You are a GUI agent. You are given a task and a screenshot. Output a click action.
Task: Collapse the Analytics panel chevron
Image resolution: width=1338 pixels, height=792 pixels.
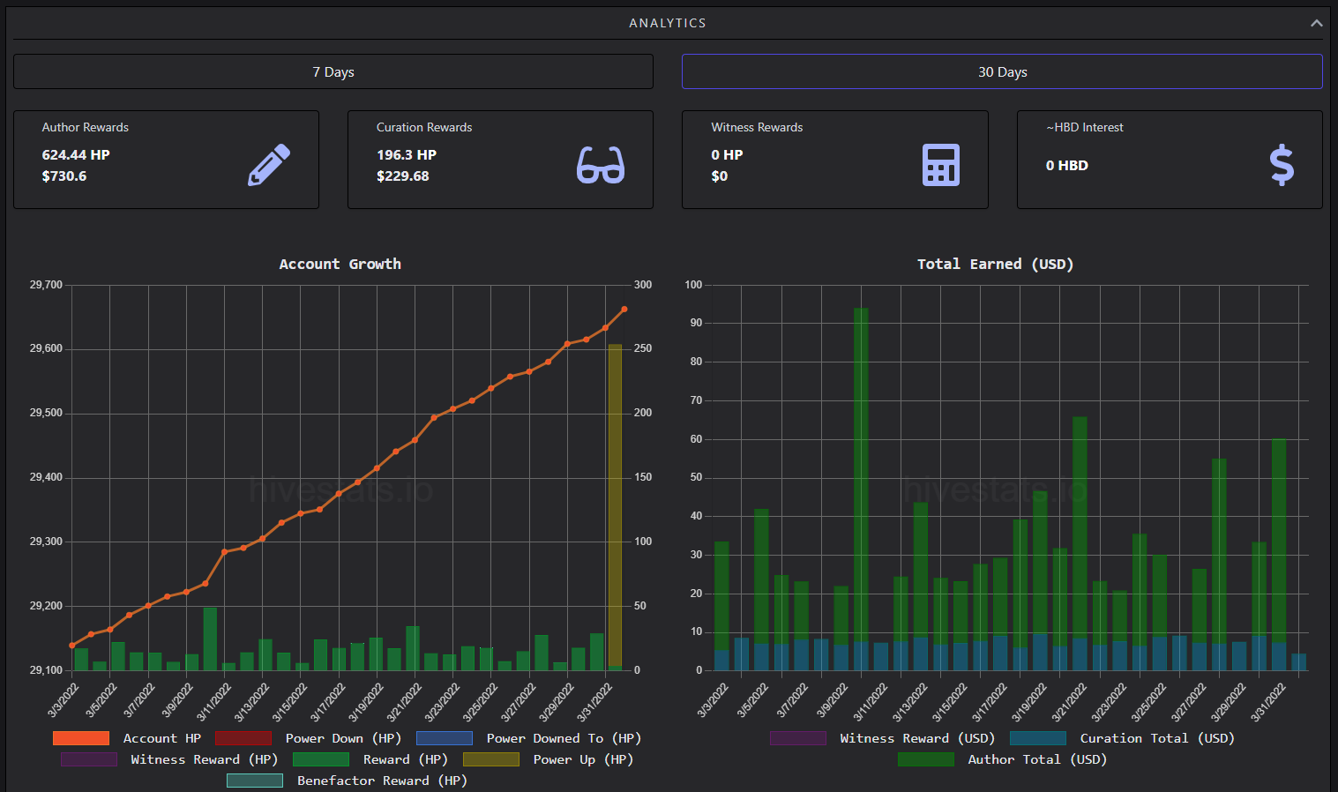(x=1316, y=23)
